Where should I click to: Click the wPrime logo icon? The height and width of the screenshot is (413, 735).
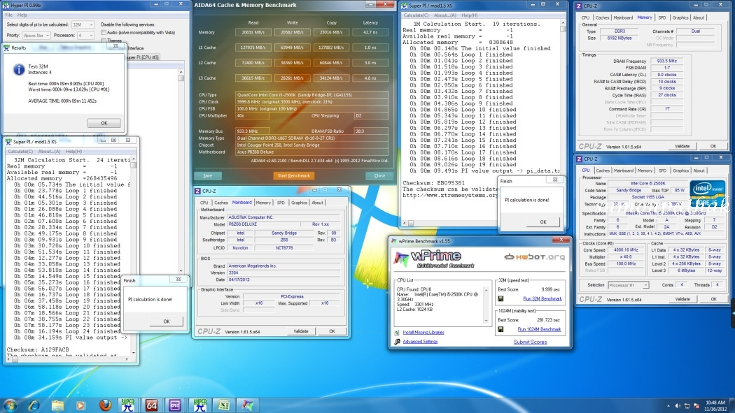402,258
